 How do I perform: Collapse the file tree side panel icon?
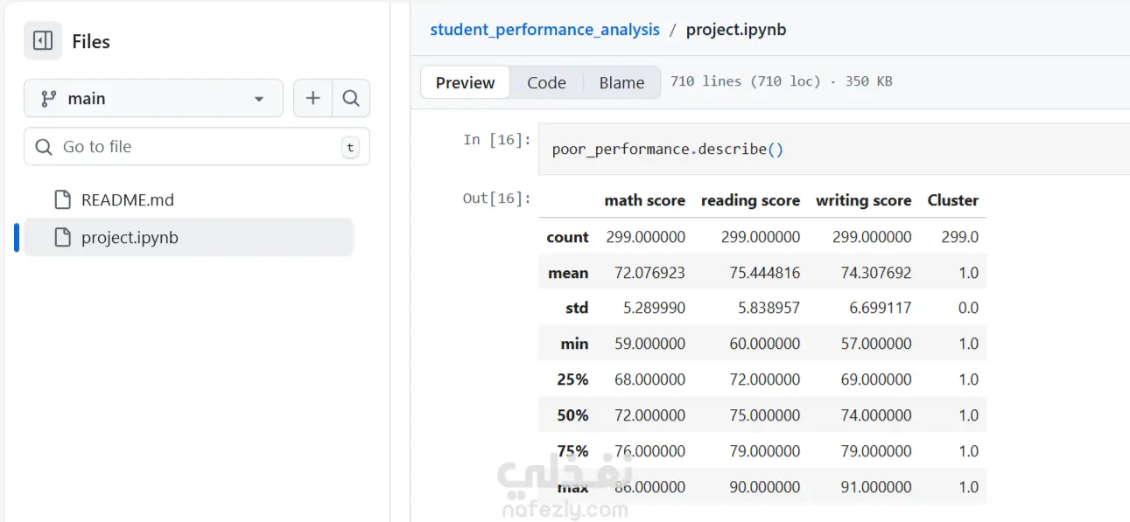(x=43, y=41)
